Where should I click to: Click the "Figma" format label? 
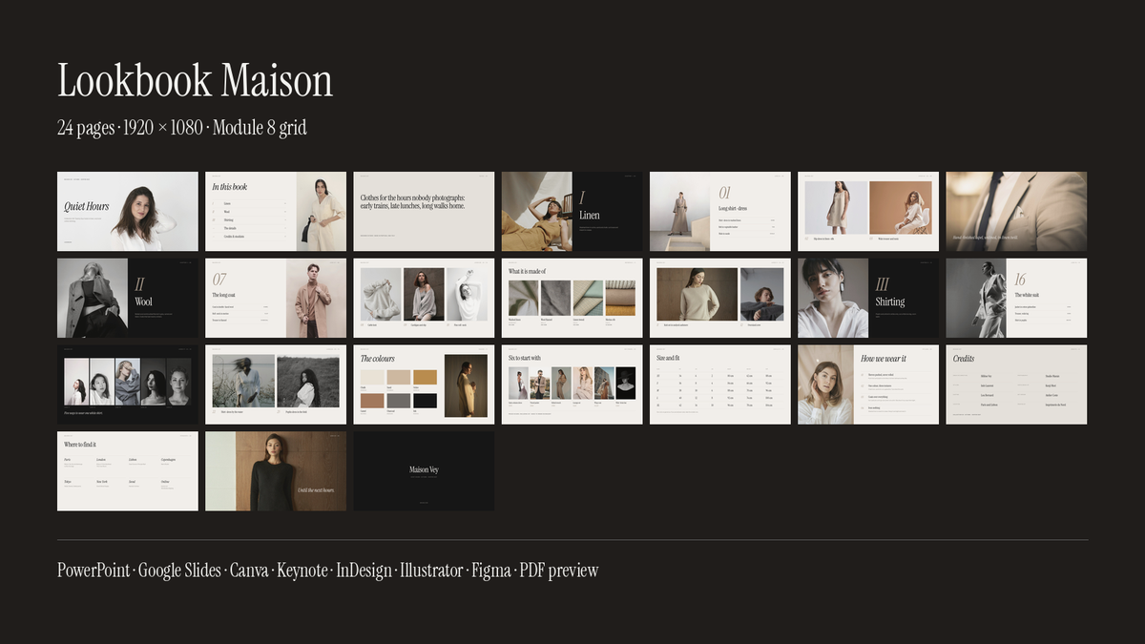pos(491,571)
